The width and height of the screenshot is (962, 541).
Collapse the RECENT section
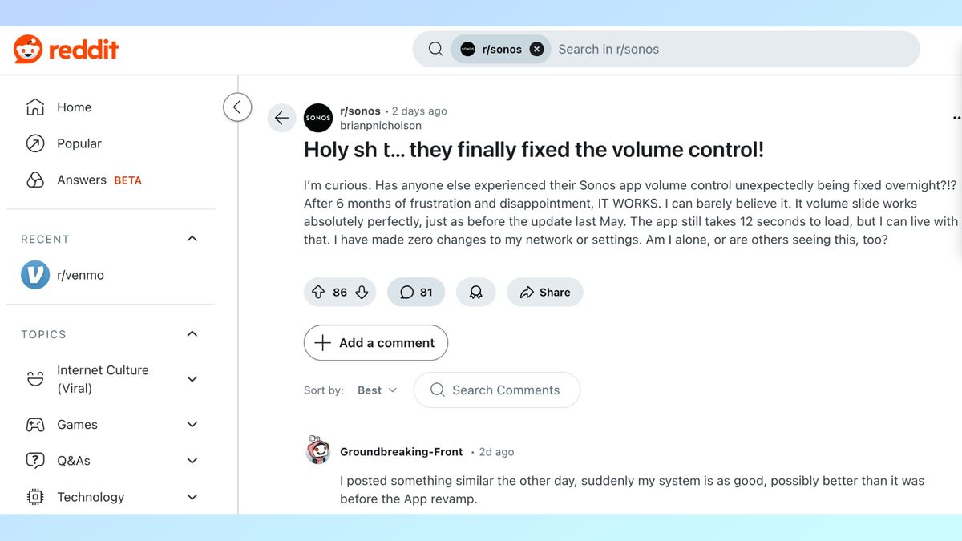(192, 238)
